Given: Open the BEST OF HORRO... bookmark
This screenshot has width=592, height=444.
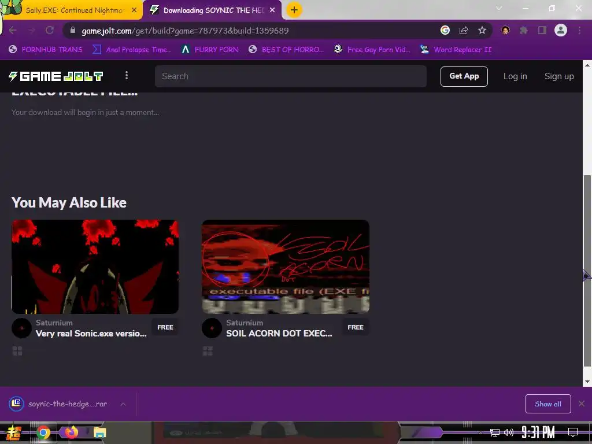Looking at the screenshot, I should tap(287, 50).
